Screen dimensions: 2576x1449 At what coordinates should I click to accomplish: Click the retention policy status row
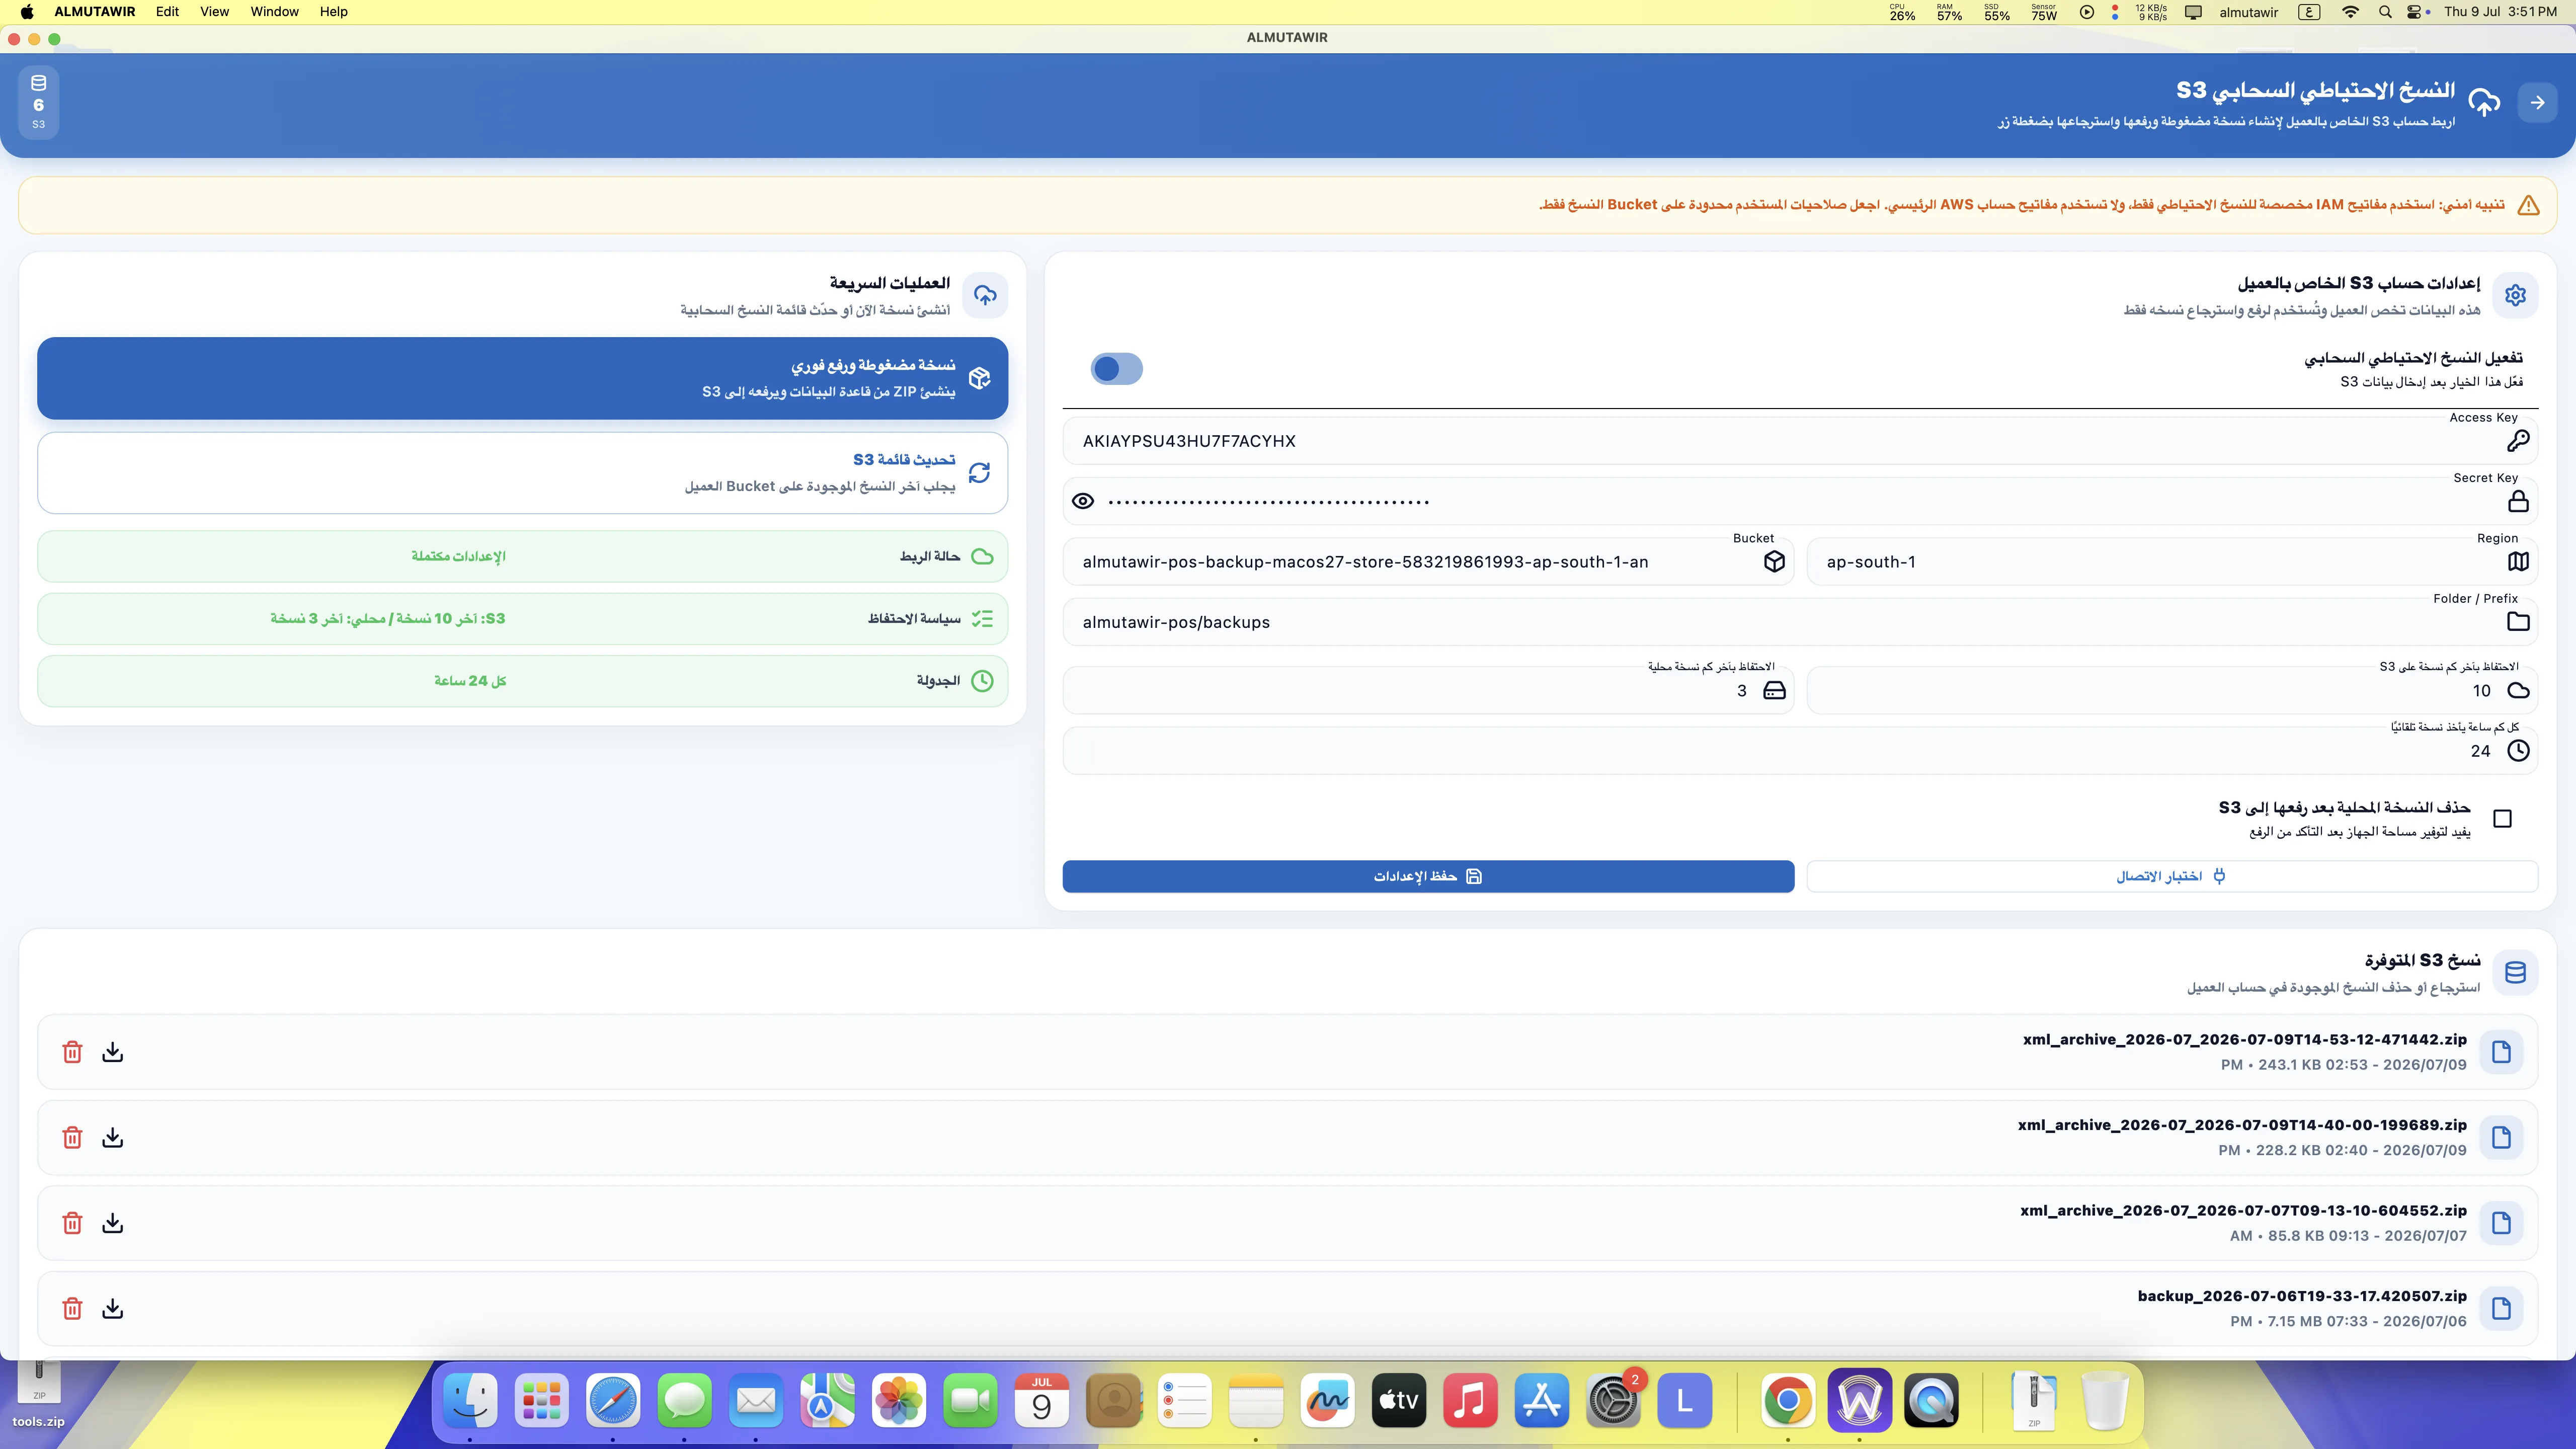point(522,619)
